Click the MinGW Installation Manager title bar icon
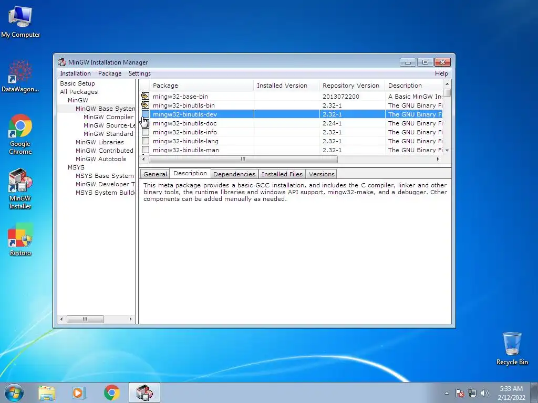 [62, 62]
